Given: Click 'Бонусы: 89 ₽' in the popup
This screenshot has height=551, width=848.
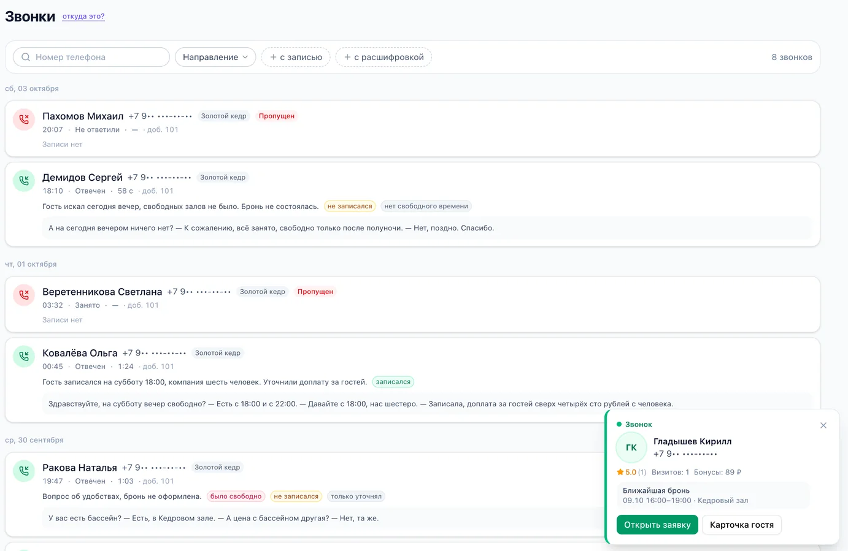Looking at the screenshot, I should [717, 473].
